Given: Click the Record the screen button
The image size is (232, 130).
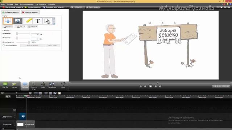Looking at the screenshot, I should click(12, 7).
